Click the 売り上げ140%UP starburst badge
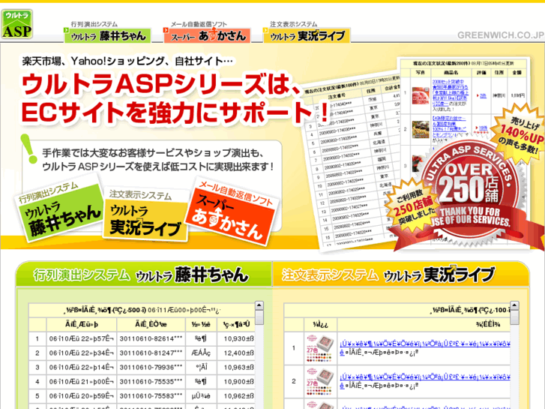 coord(520,135)
